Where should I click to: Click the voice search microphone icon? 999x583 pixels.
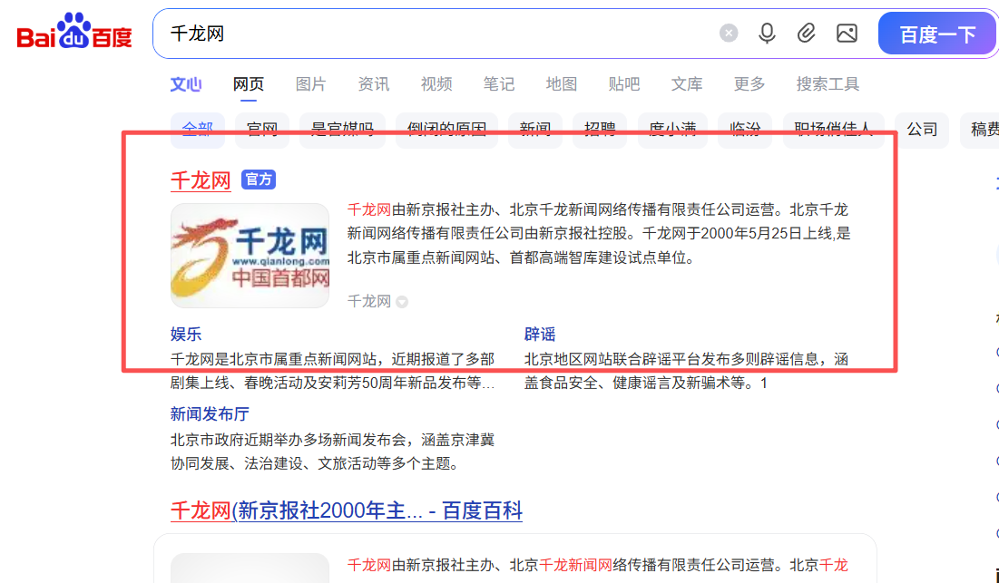(x=767, y=33)
